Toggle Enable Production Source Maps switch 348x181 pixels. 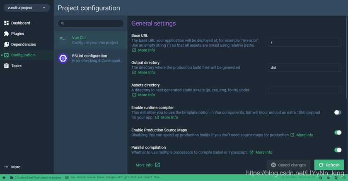(338, 132)
